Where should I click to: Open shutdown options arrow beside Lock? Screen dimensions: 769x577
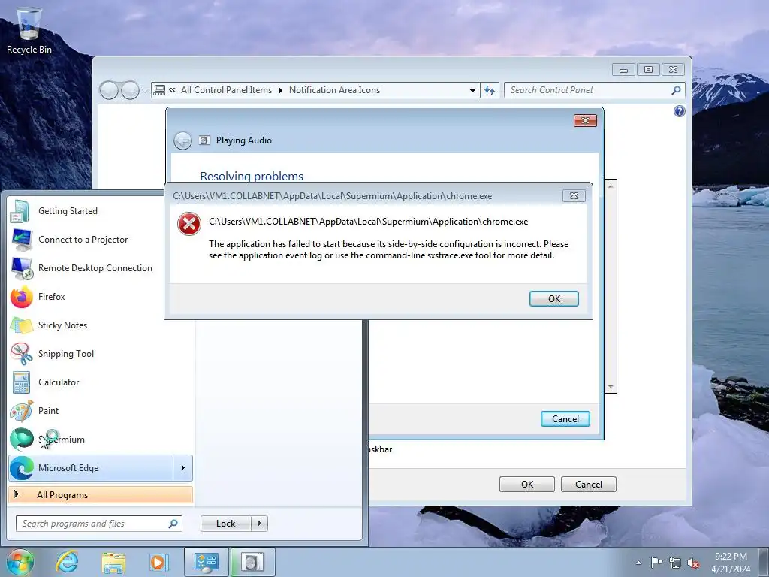(x=259, y=524)
